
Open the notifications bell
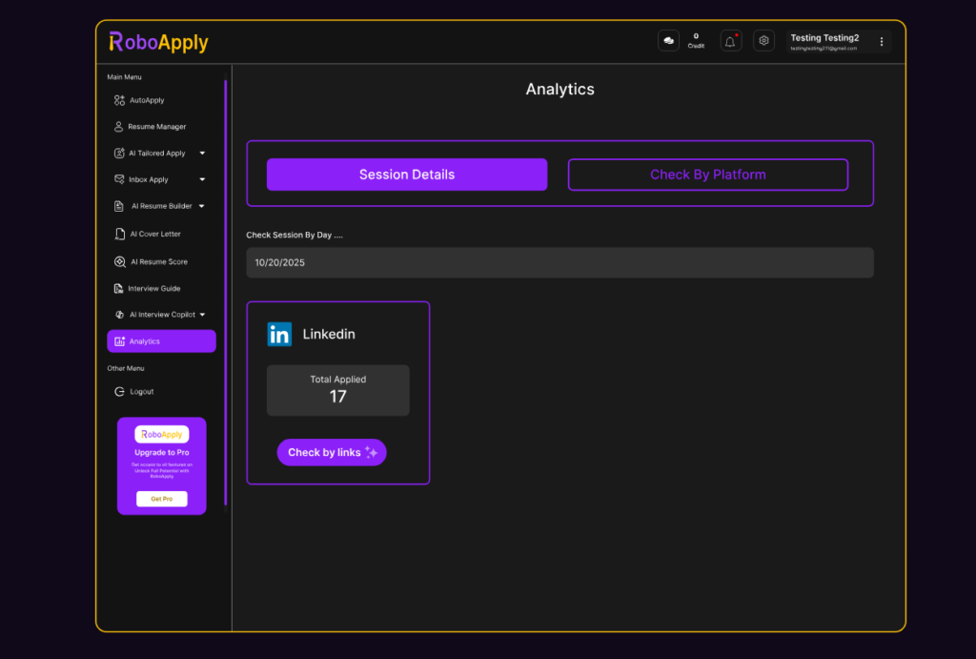pyautogui.click(x=730, y=41)
